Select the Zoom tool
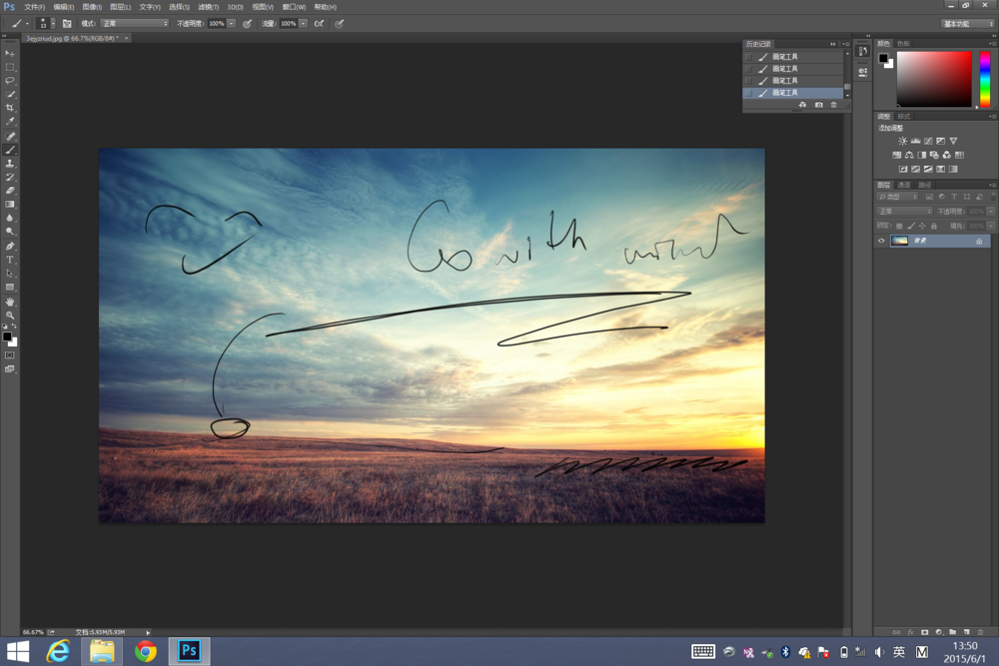The width and height of the screenshot is (999, 666). coord(10,316)
